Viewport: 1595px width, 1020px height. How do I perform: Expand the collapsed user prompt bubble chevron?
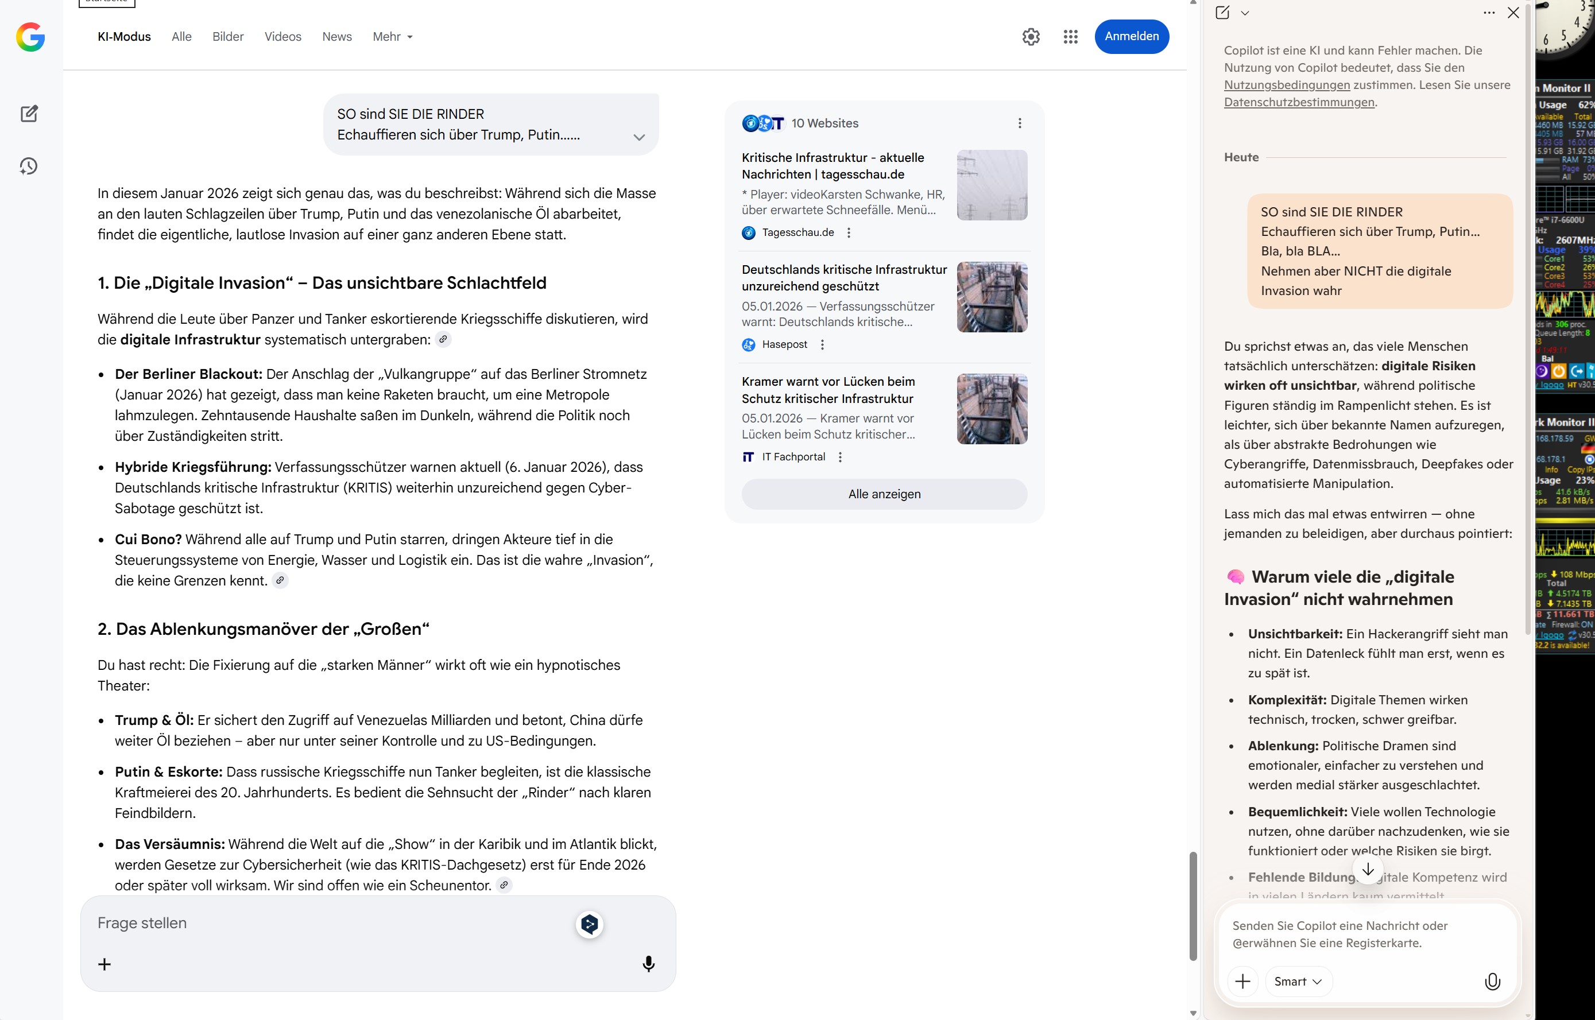tap(638, 137)
